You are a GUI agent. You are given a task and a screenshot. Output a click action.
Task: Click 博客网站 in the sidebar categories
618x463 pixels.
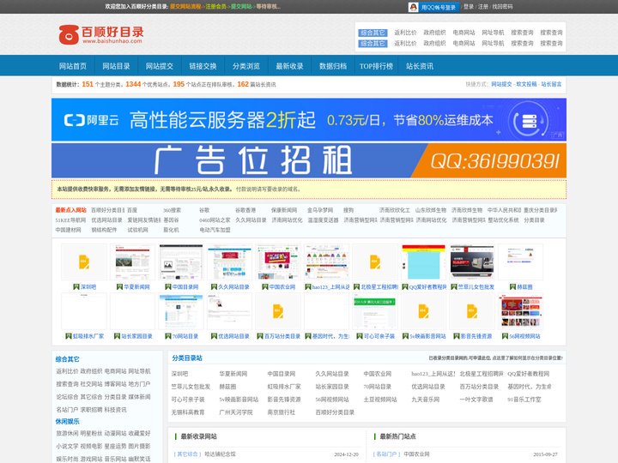pos(115,384)
